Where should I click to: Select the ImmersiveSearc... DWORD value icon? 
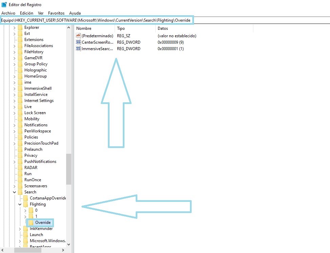(78, 48)
